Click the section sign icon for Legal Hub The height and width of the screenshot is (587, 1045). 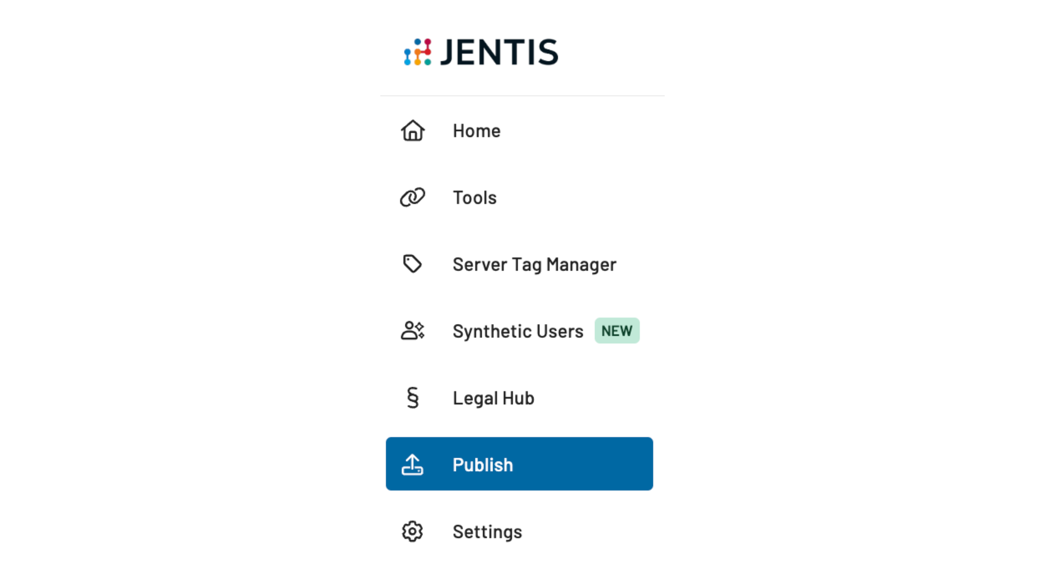413,398
